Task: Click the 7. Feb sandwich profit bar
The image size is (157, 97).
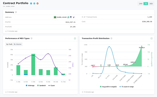Action: (x=33, y=64)
